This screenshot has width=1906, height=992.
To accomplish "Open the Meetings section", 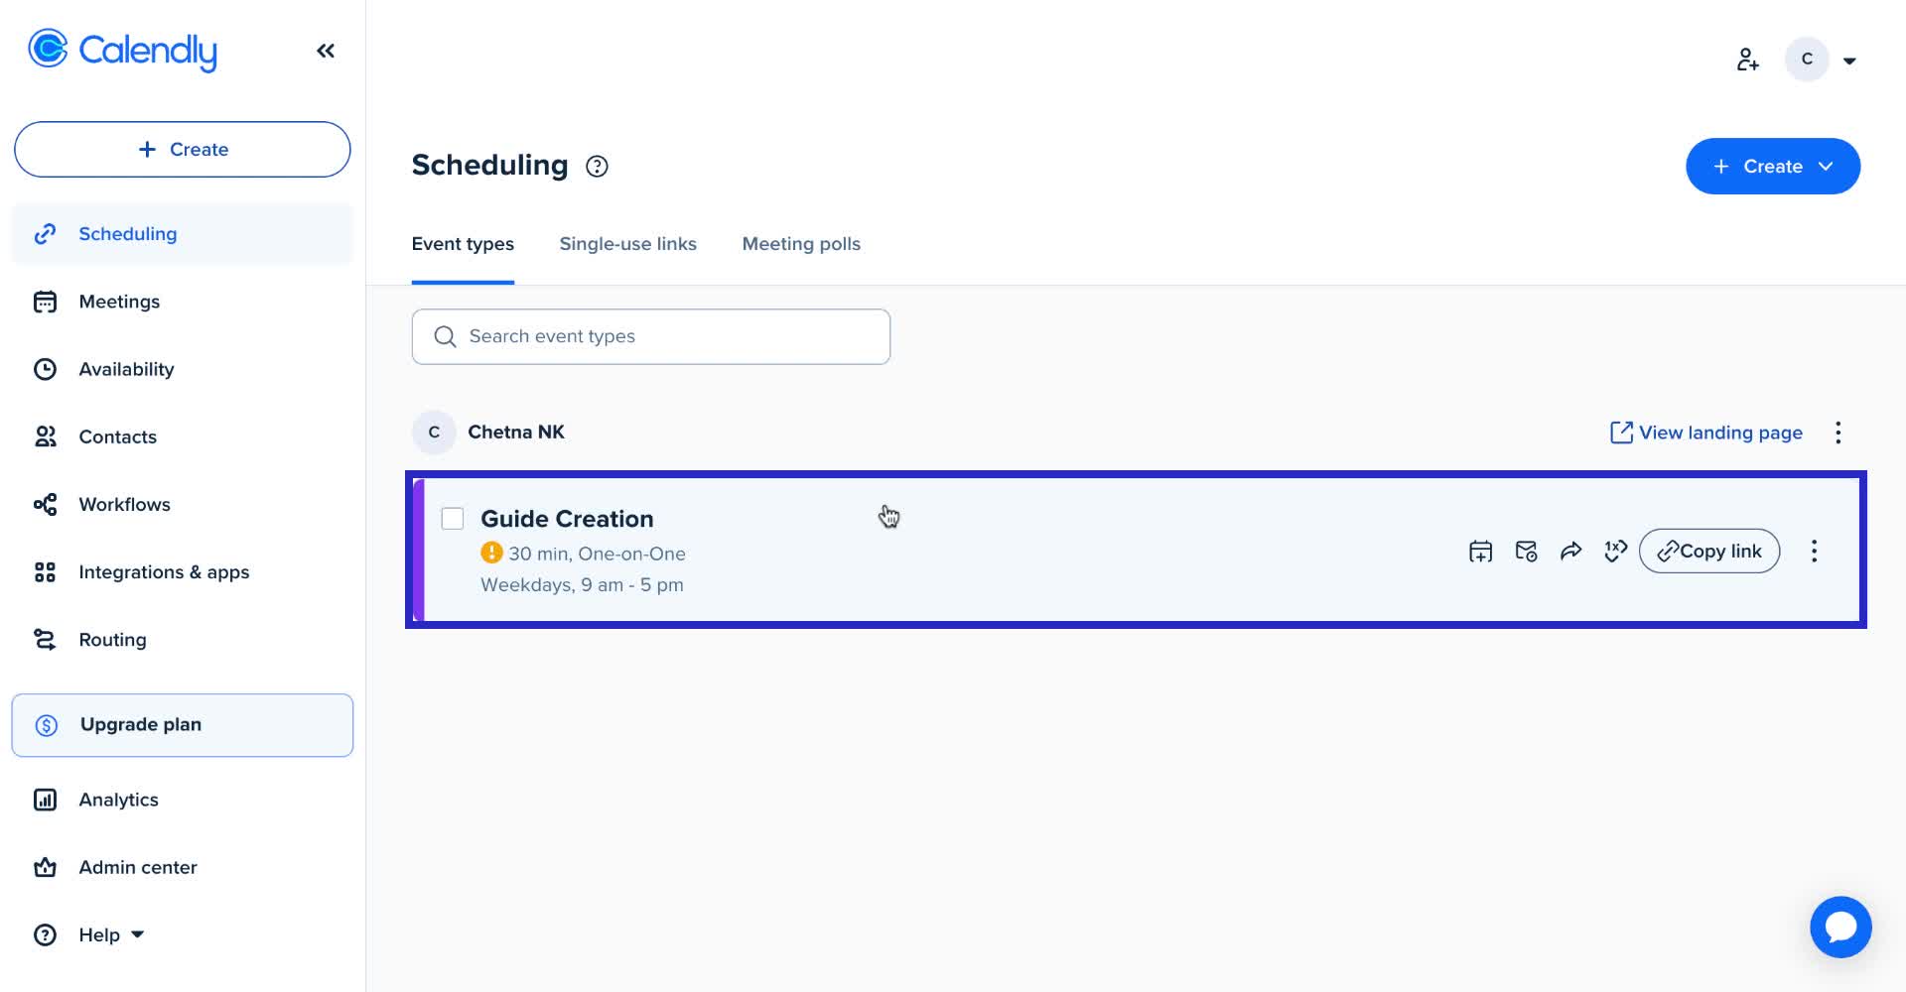I will tap(119, 301).
